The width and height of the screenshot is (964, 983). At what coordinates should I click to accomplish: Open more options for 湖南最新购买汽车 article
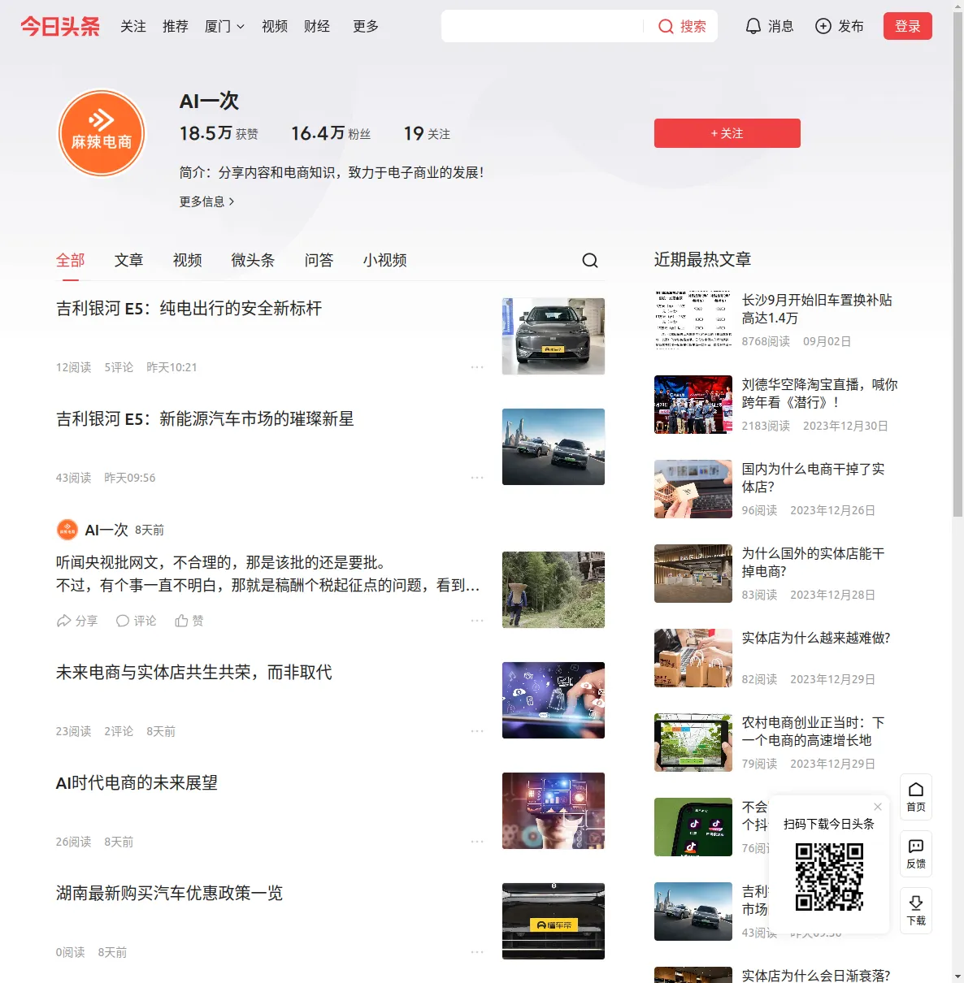[477, 952]
